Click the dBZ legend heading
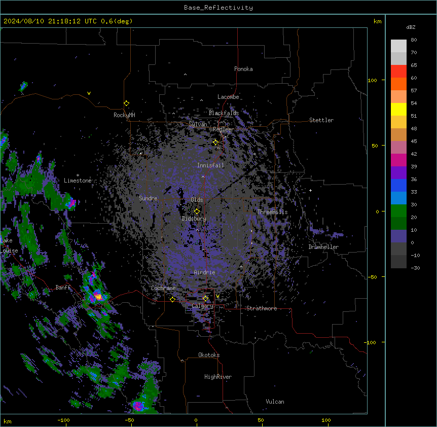The image size is (437, 427). point(411,27)
